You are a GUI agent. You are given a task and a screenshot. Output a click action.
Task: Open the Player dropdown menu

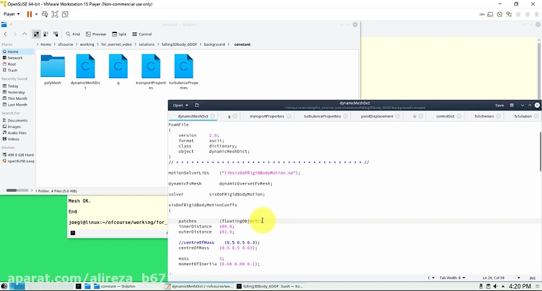[11, 14]
